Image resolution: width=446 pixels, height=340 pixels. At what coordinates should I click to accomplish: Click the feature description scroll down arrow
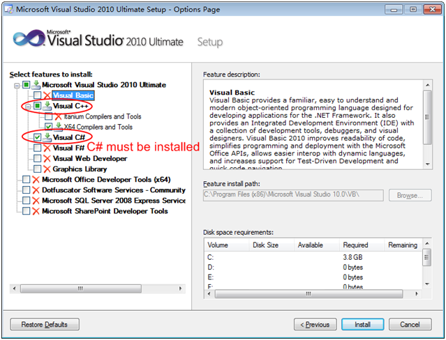[428, 164]
